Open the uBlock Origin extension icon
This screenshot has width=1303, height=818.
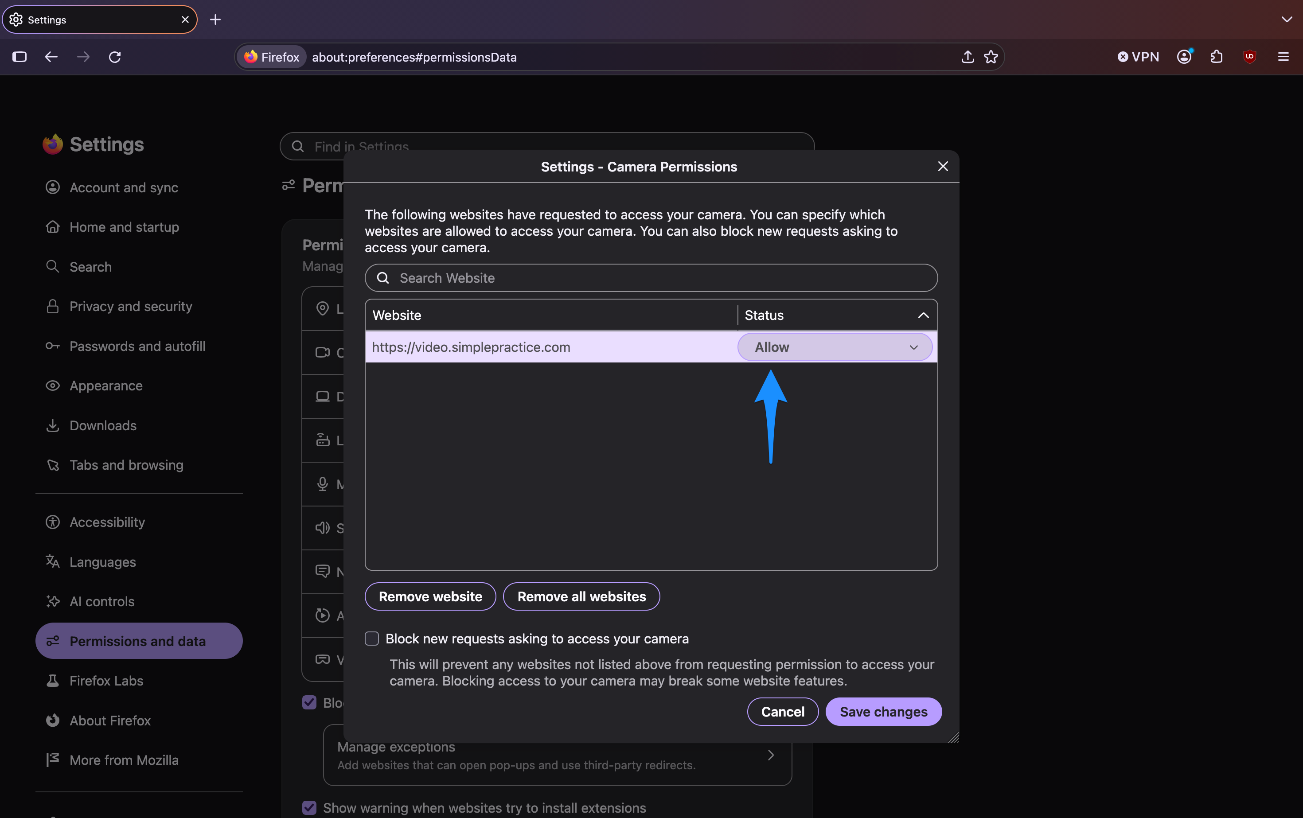click(x=1249, y=57)
